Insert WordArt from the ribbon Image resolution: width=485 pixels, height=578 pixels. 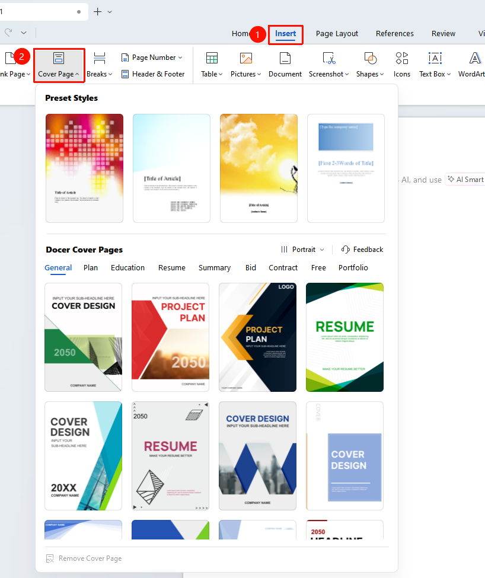coord(472,65)
